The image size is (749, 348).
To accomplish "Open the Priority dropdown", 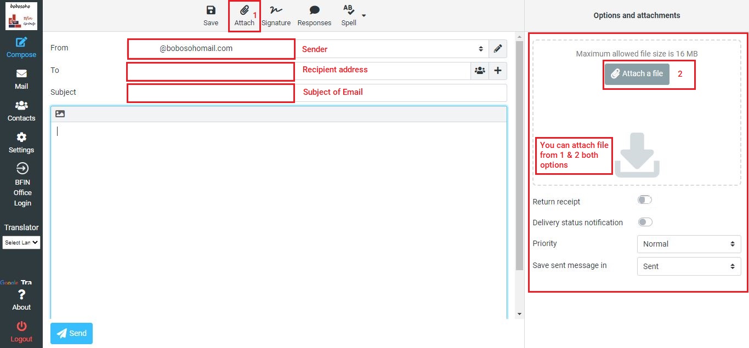I will pyautogui.click(x=689, y=244).
